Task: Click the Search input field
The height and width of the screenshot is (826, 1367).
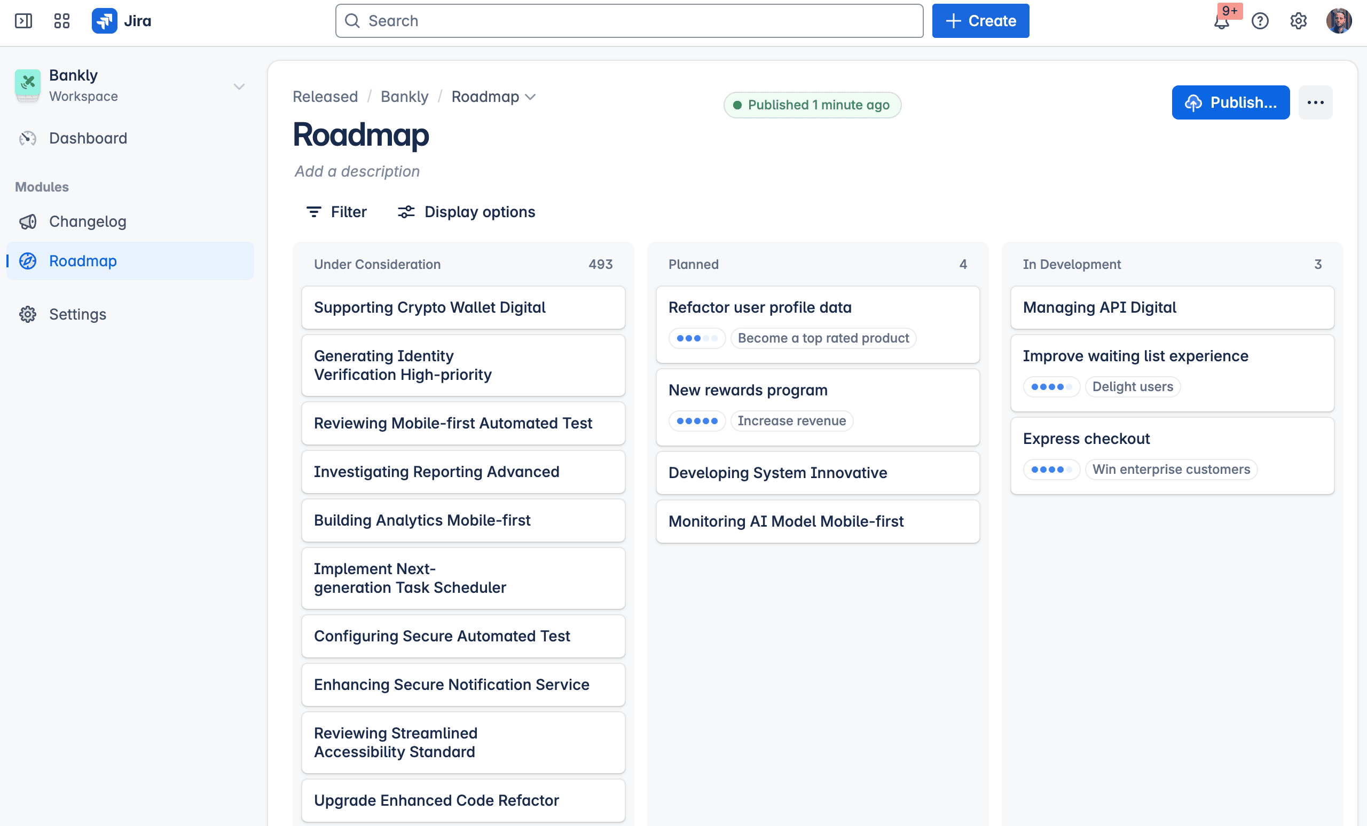Action: click(628, 21)
